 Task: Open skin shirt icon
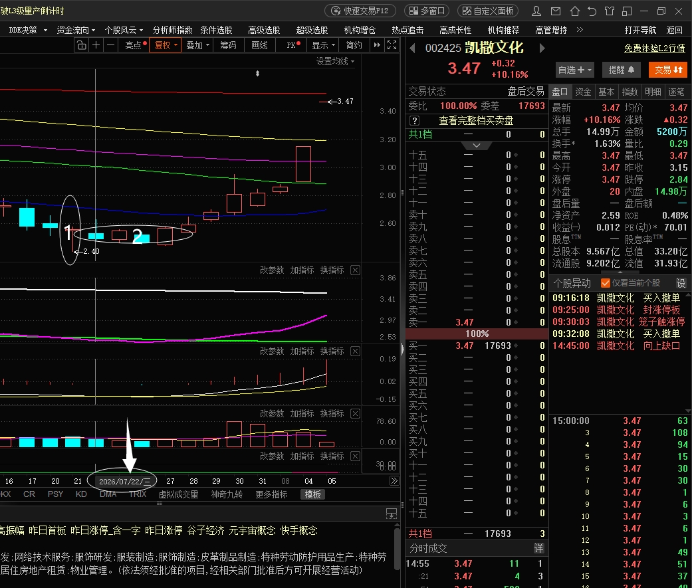(x=610, y=11)
